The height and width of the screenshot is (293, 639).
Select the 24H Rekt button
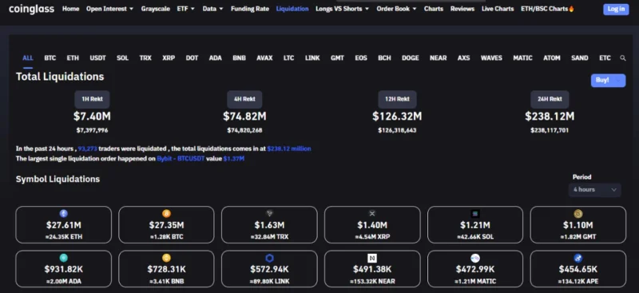coord(550,99)
